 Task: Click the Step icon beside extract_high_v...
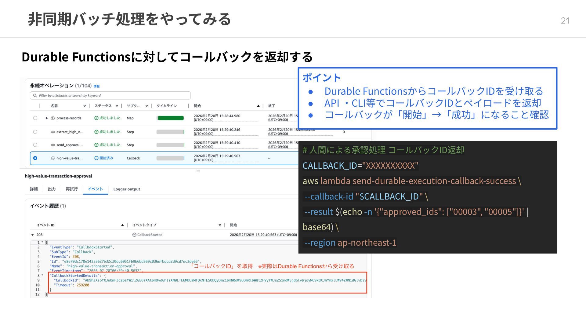click(x=53, y=132)
